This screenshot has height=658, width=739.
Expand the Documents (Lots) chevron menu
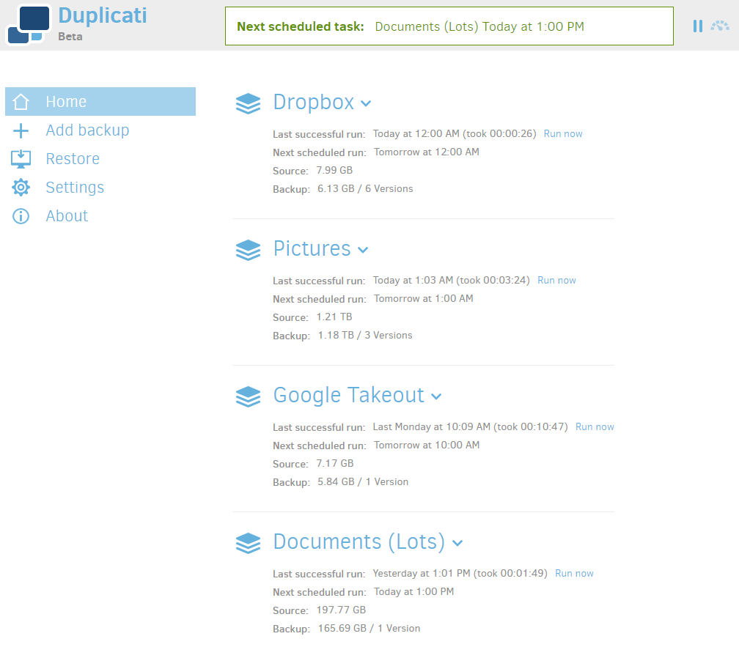click(457, 543)
